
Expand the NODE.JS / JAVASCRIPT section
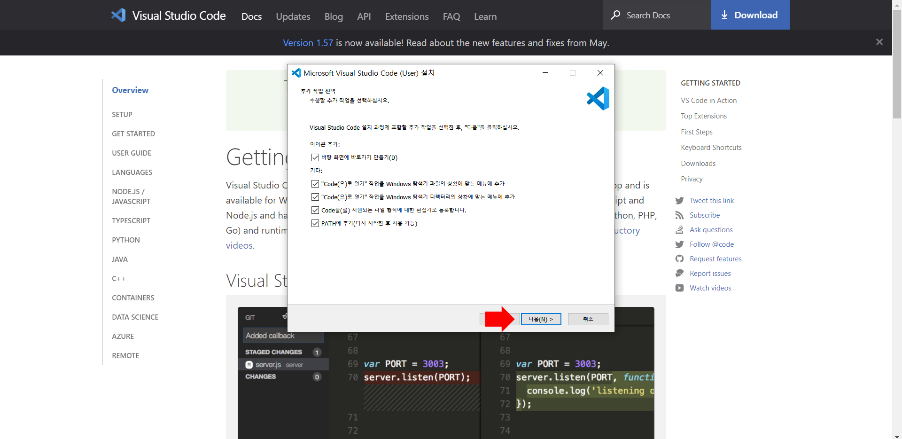[x=131, y=196]
